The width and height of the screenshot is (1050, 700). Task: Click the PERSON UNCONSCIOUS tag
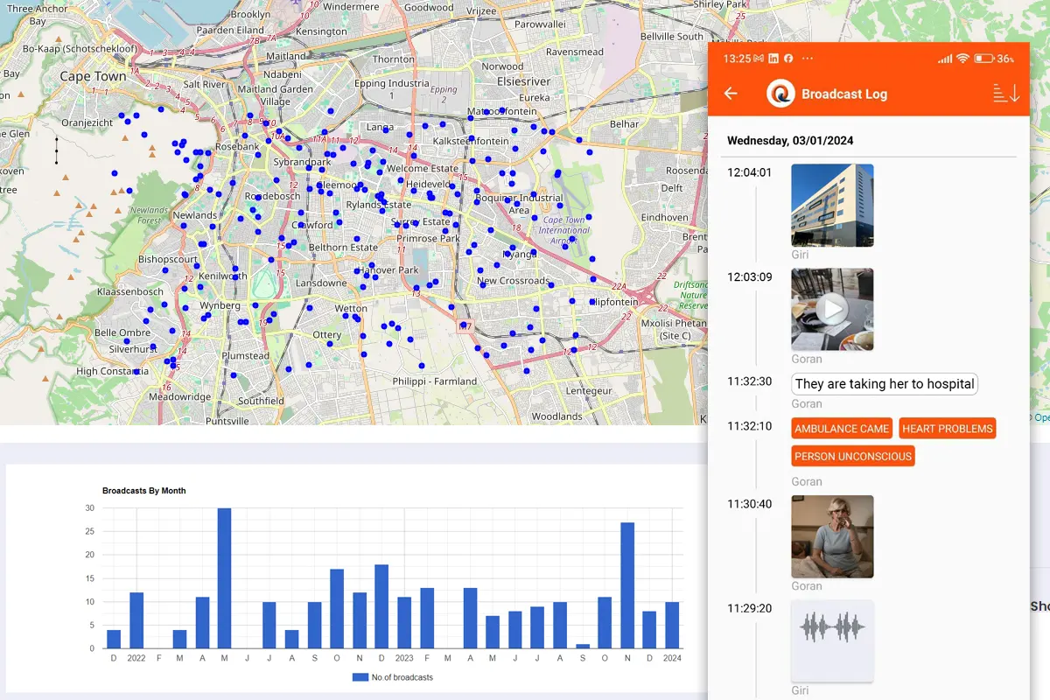coord(853,456)
